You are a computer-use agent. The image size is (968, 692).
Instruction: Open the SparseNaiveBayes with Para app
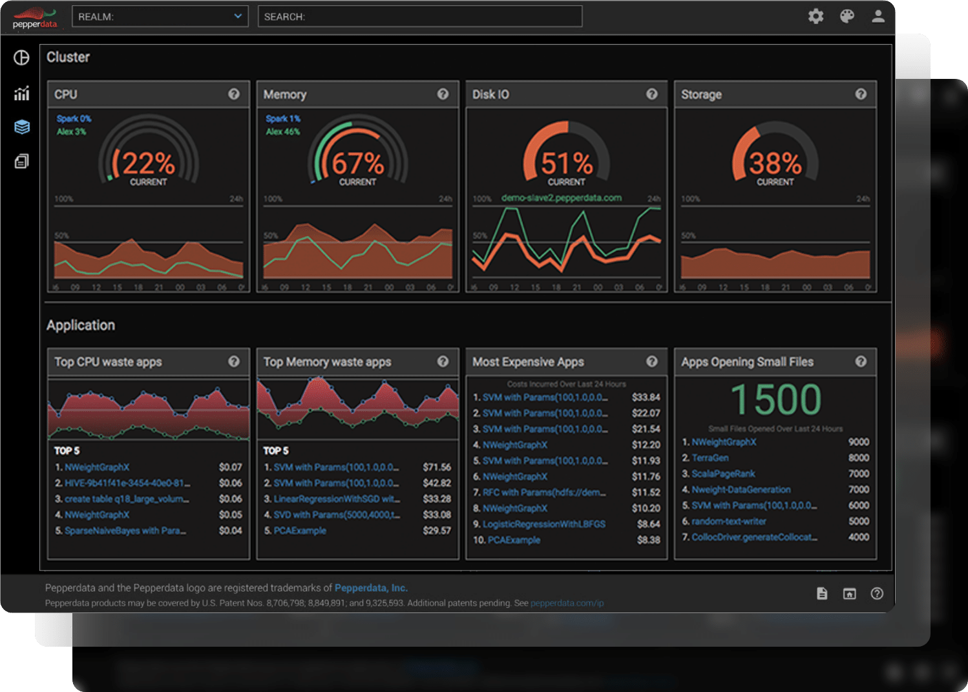[125, 530]
